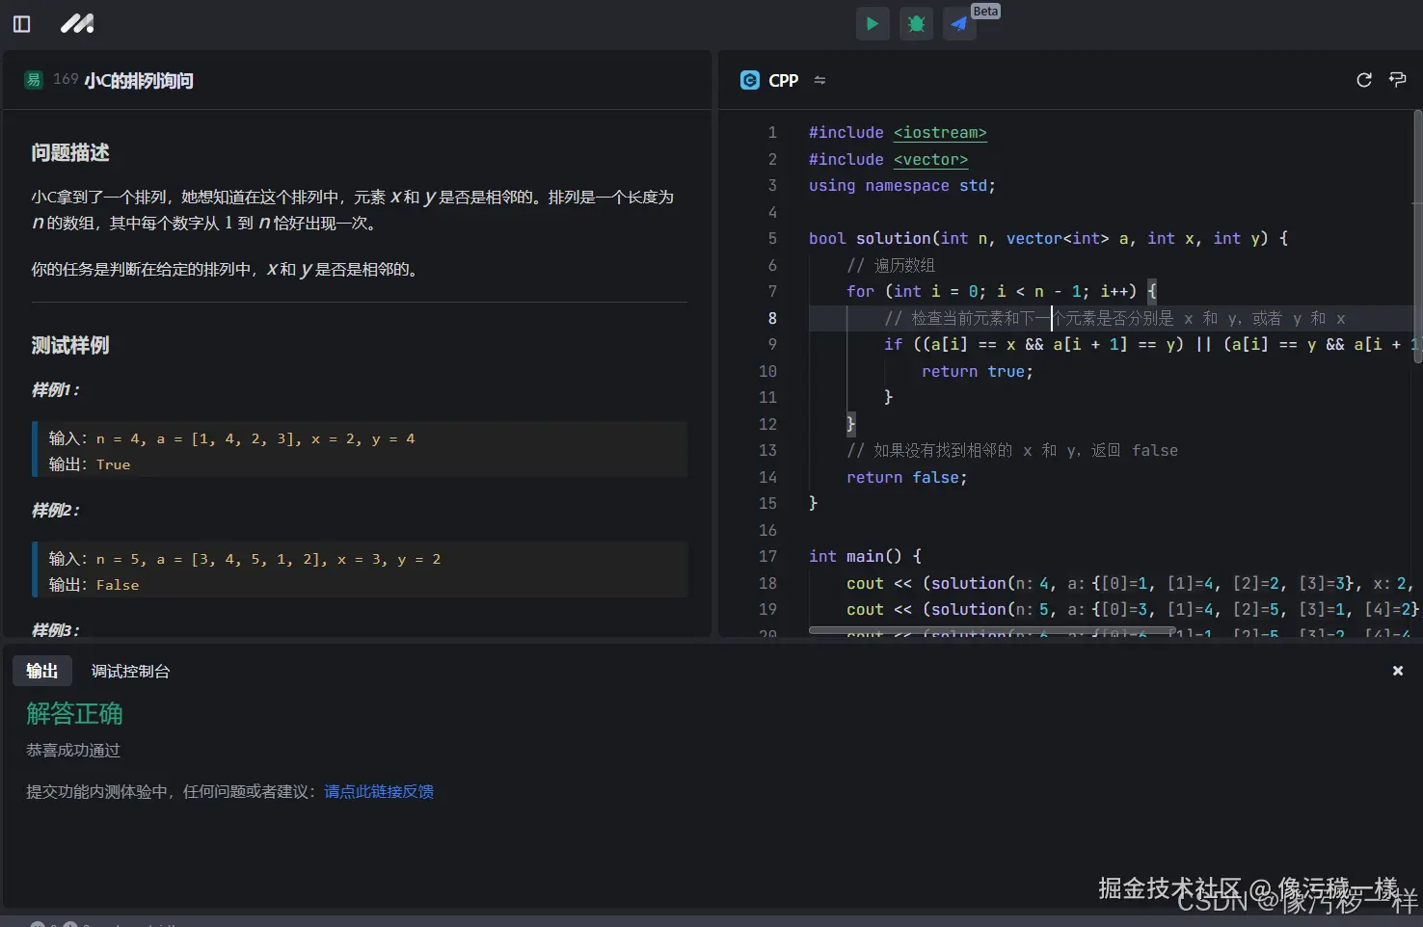
Task: Open the chat bubbles icon in editor header
Action: [x=1397, y=80]
